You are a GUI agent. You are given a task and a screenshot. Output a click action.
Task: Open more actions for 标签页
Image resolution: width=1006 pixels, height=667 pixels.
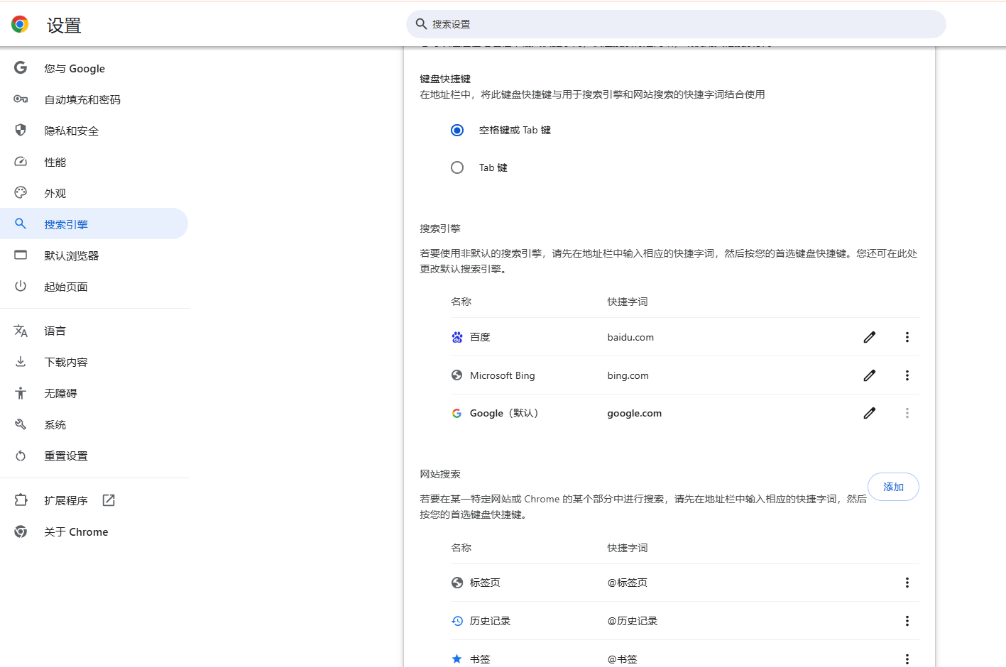tap(907, 583)
